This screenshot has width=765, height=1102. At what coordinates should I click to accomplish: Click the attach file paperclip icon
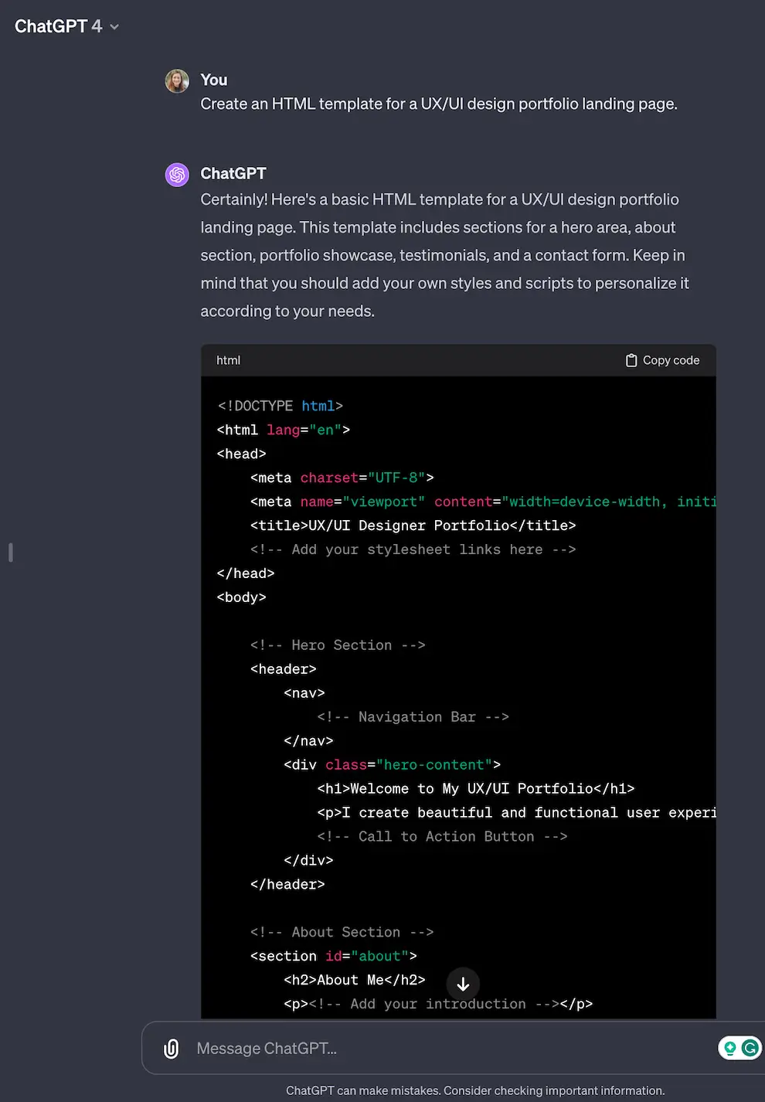tap(172, 1049)
